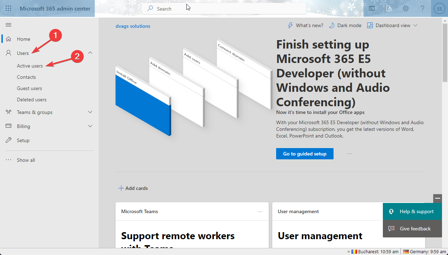This screenshot has width=448, height=255.
Task: Click the Users person icon
Action: [x=8, y=53]
